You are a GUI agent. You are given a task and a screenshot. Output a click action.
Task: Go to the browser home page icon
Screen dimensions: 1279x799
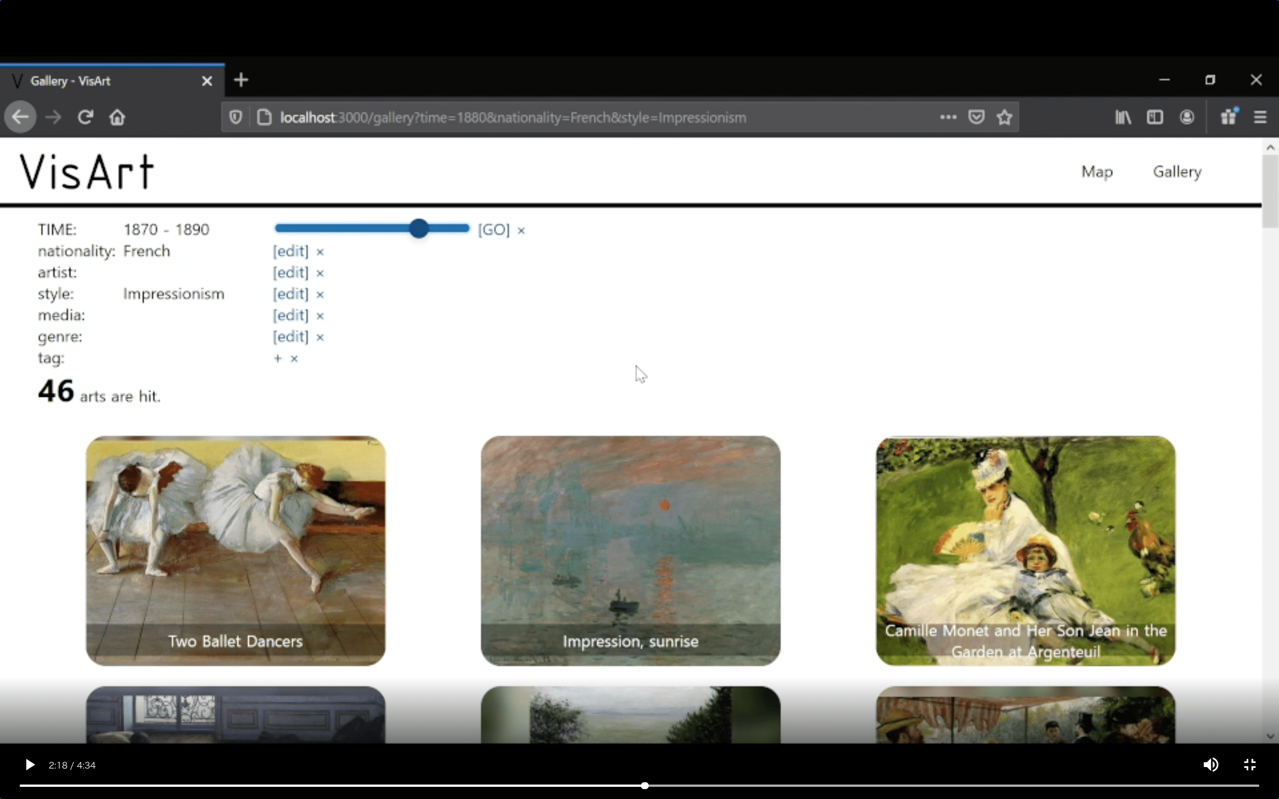[x=117, y=117]
